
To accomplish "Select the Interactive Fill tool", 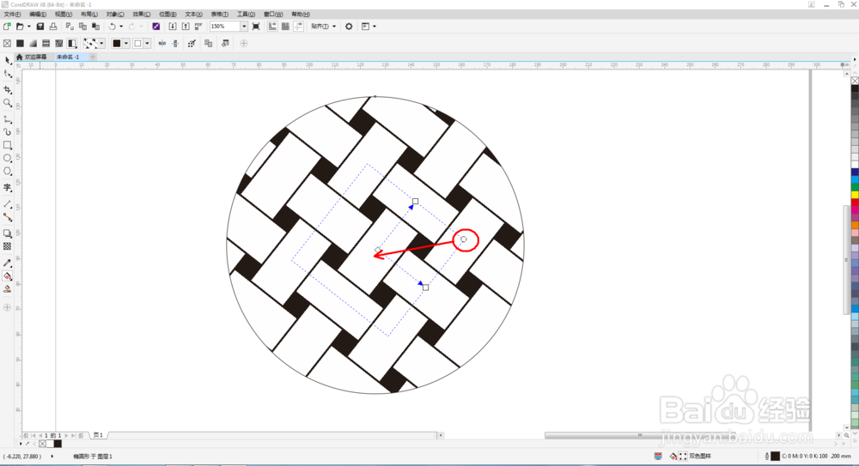I will tap(7, 276).
